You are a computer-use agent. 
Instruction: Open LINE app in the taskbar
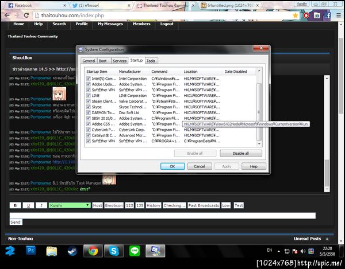pyautogui.click(x=135, y=251)
